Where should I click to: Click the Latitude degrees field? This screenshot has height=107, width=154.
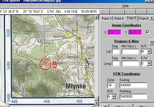[x=116, y=51]
